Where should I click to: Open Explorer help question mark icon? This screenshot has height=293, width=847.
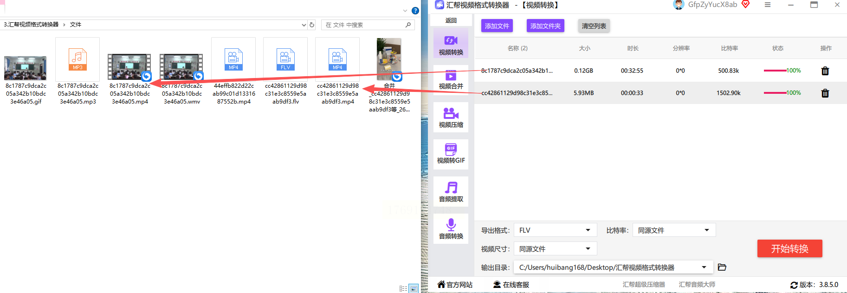(415, 11)
